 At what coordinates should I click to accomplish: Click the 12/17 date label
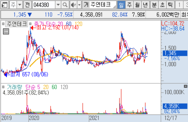click(x=171, y=118)
